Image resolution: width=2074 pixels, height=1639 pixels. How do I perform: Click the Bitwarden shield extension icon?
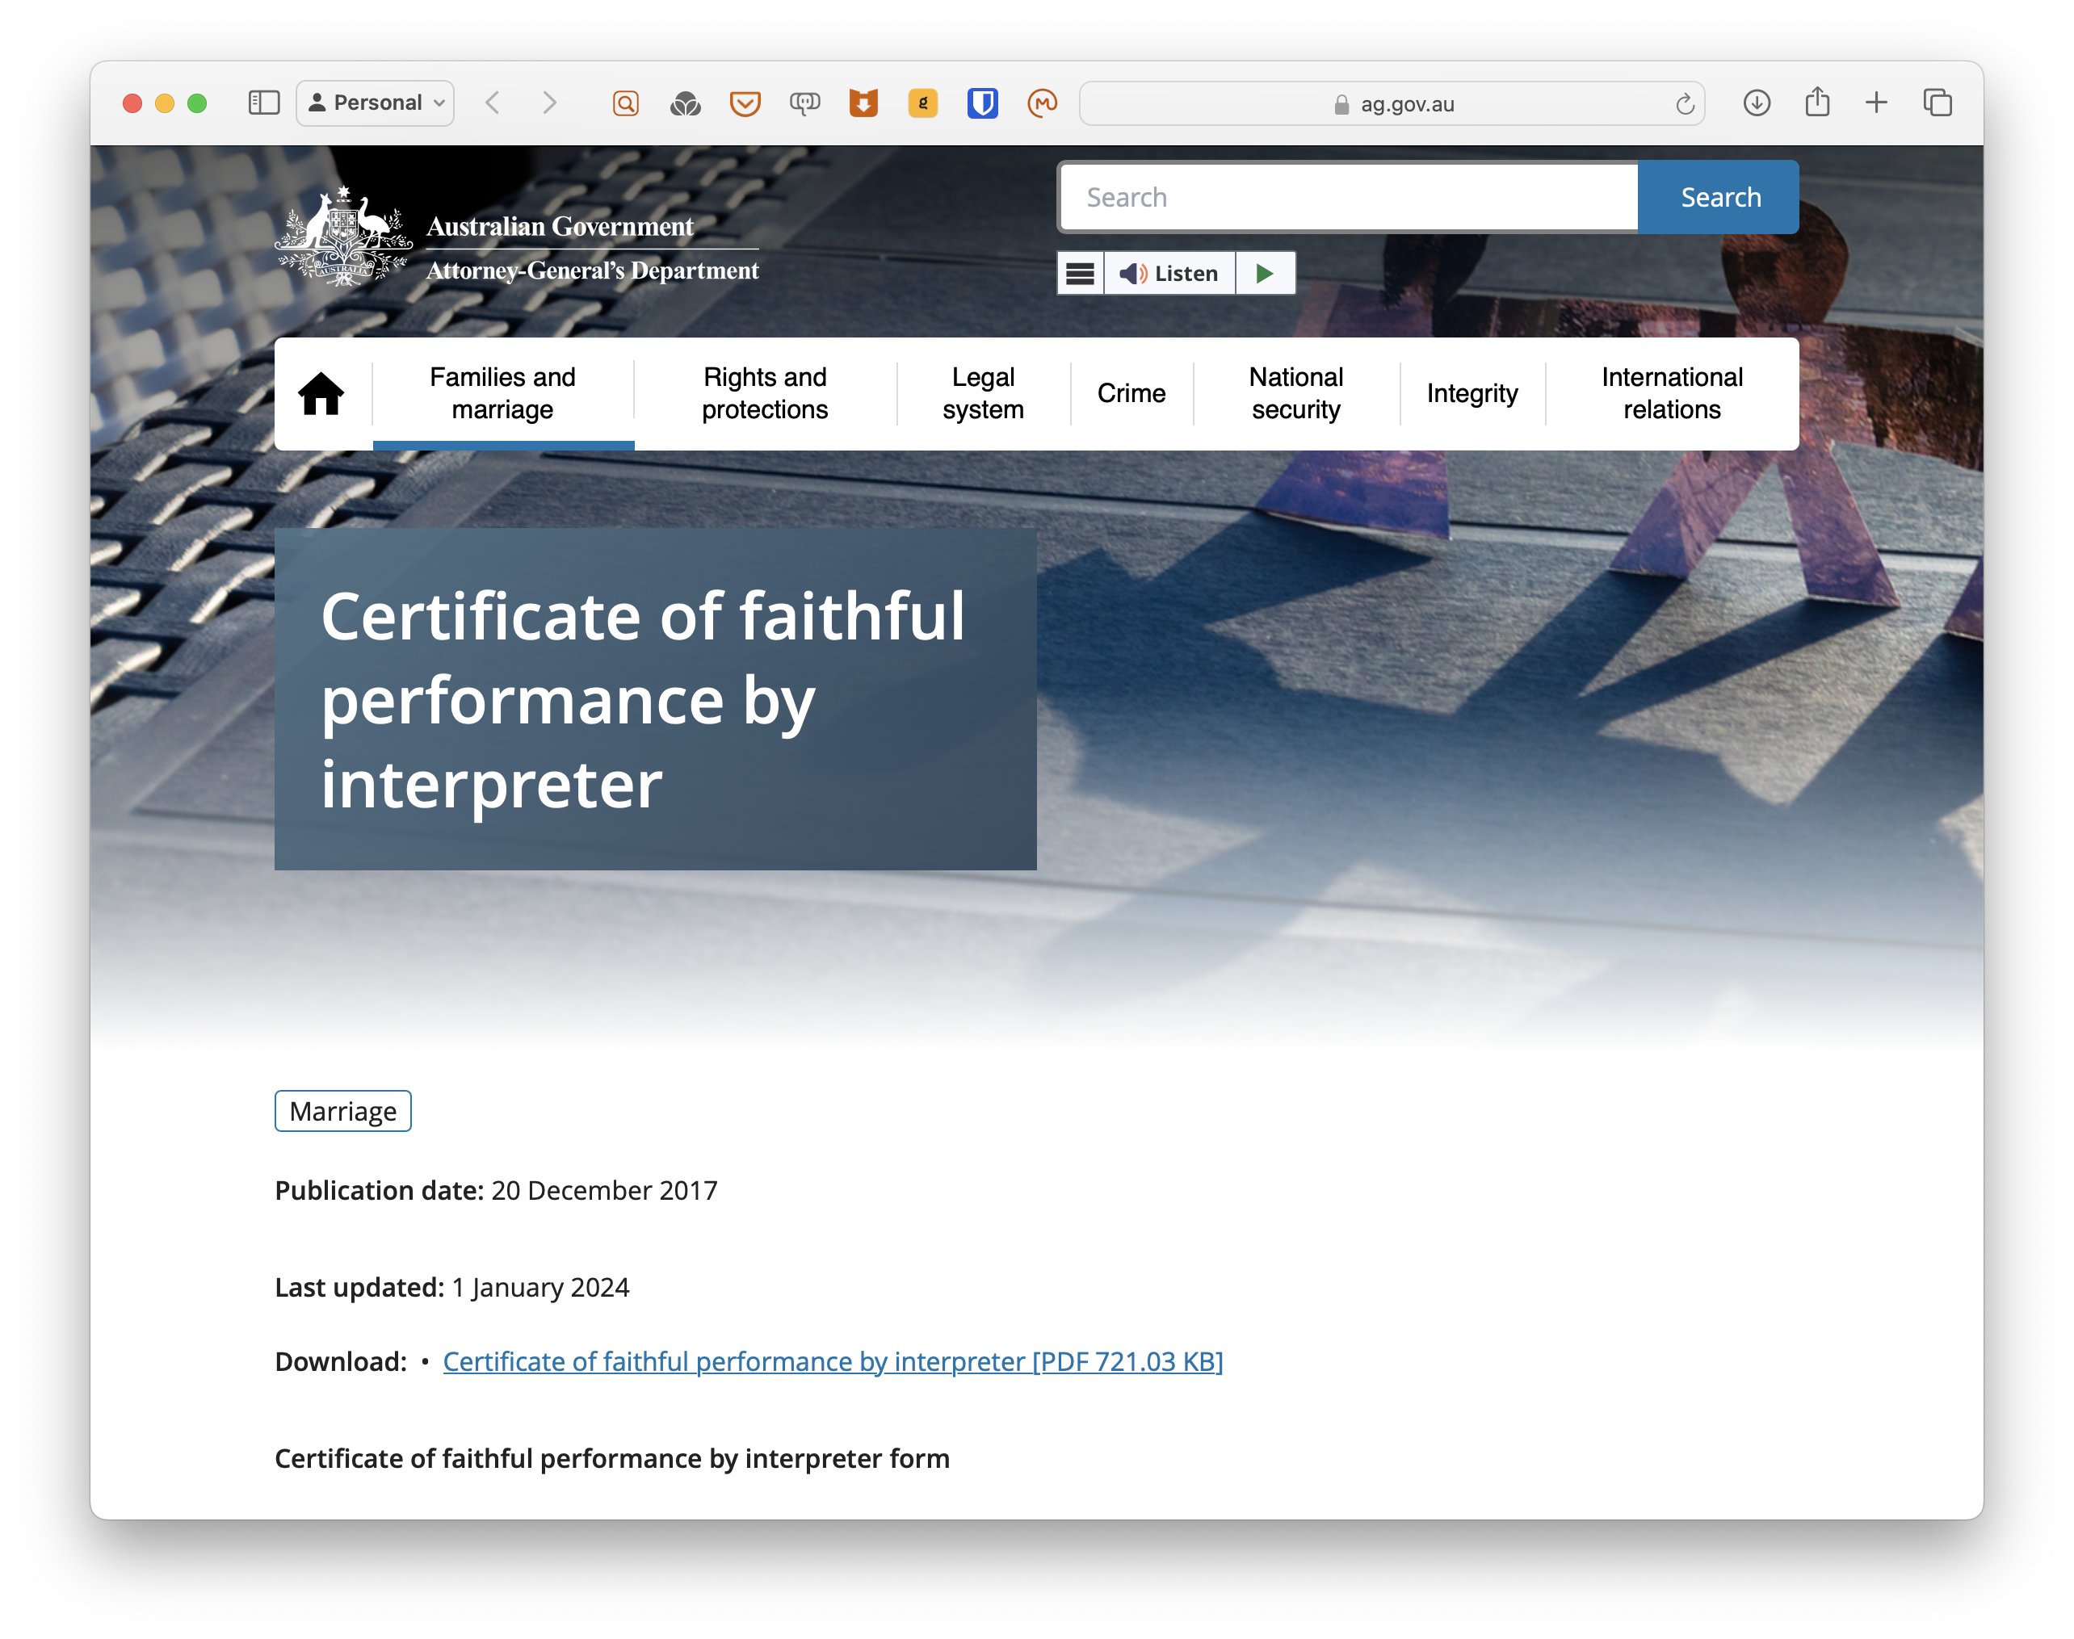982,103
